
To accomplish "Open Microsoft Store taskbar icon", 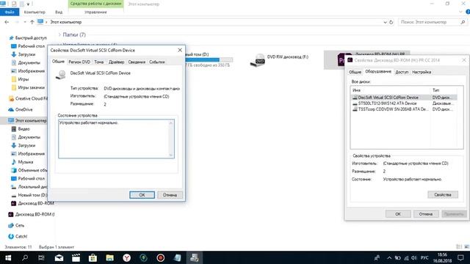I will (93, 257).
